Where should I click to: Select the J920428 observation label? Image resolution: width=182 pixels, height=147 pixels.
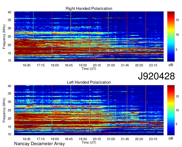tap(156, 76)
